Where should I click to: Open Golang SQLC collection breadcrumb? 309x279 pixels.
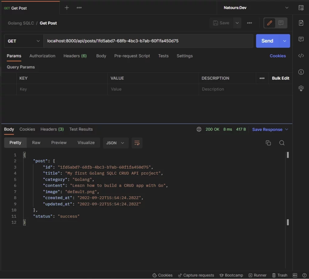(21, 23)
